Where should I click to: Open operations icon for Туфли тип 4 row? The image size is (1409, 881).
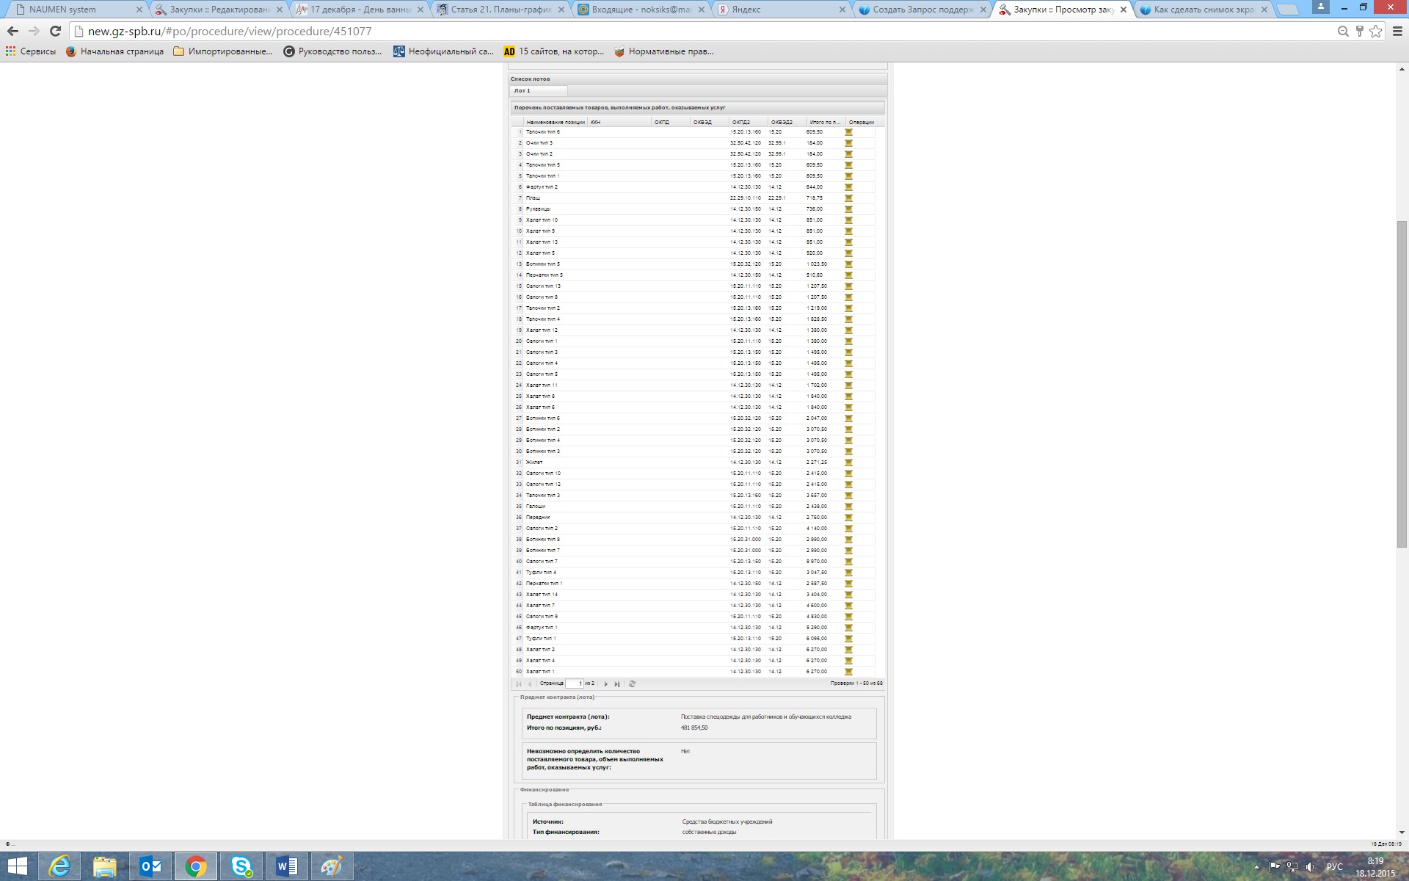coord(848,573)
